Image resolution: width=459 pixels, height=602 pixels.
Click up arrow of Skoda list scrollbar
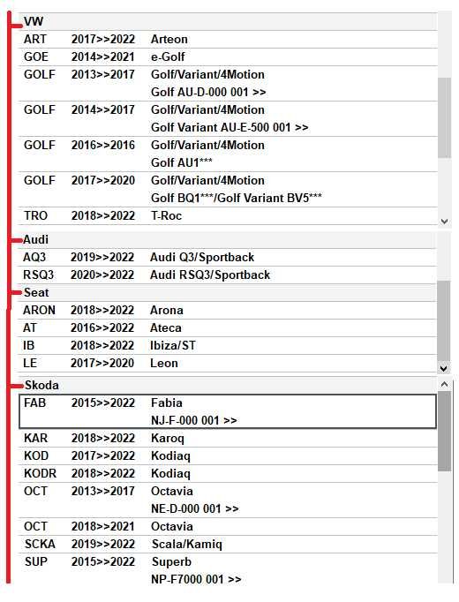444,384
